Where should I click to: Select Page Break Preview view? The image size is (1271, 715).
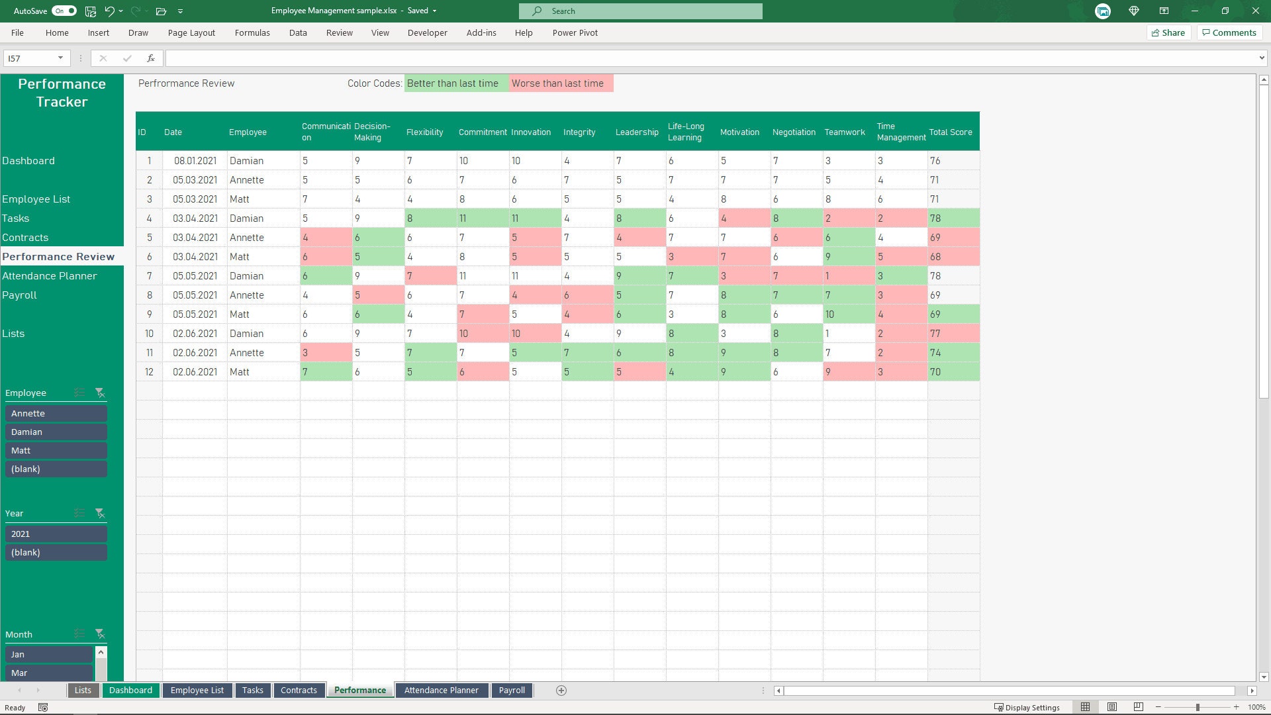coord(1138,706)
